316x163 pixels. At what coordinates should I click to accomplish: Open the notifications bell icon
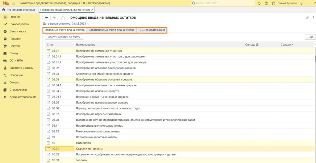pos(259,3)
